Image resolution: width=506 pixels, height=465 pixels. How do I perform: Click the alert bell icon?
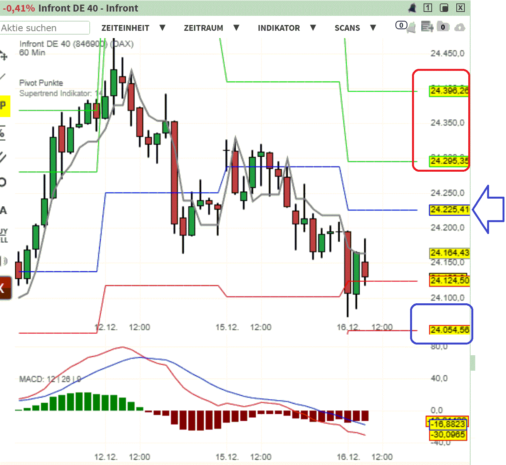pyautogui.click(x=412, y=8)
